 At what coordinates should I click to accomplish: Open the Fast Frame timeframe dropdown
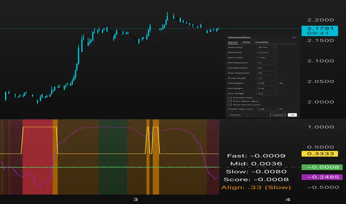click(267, 47)
